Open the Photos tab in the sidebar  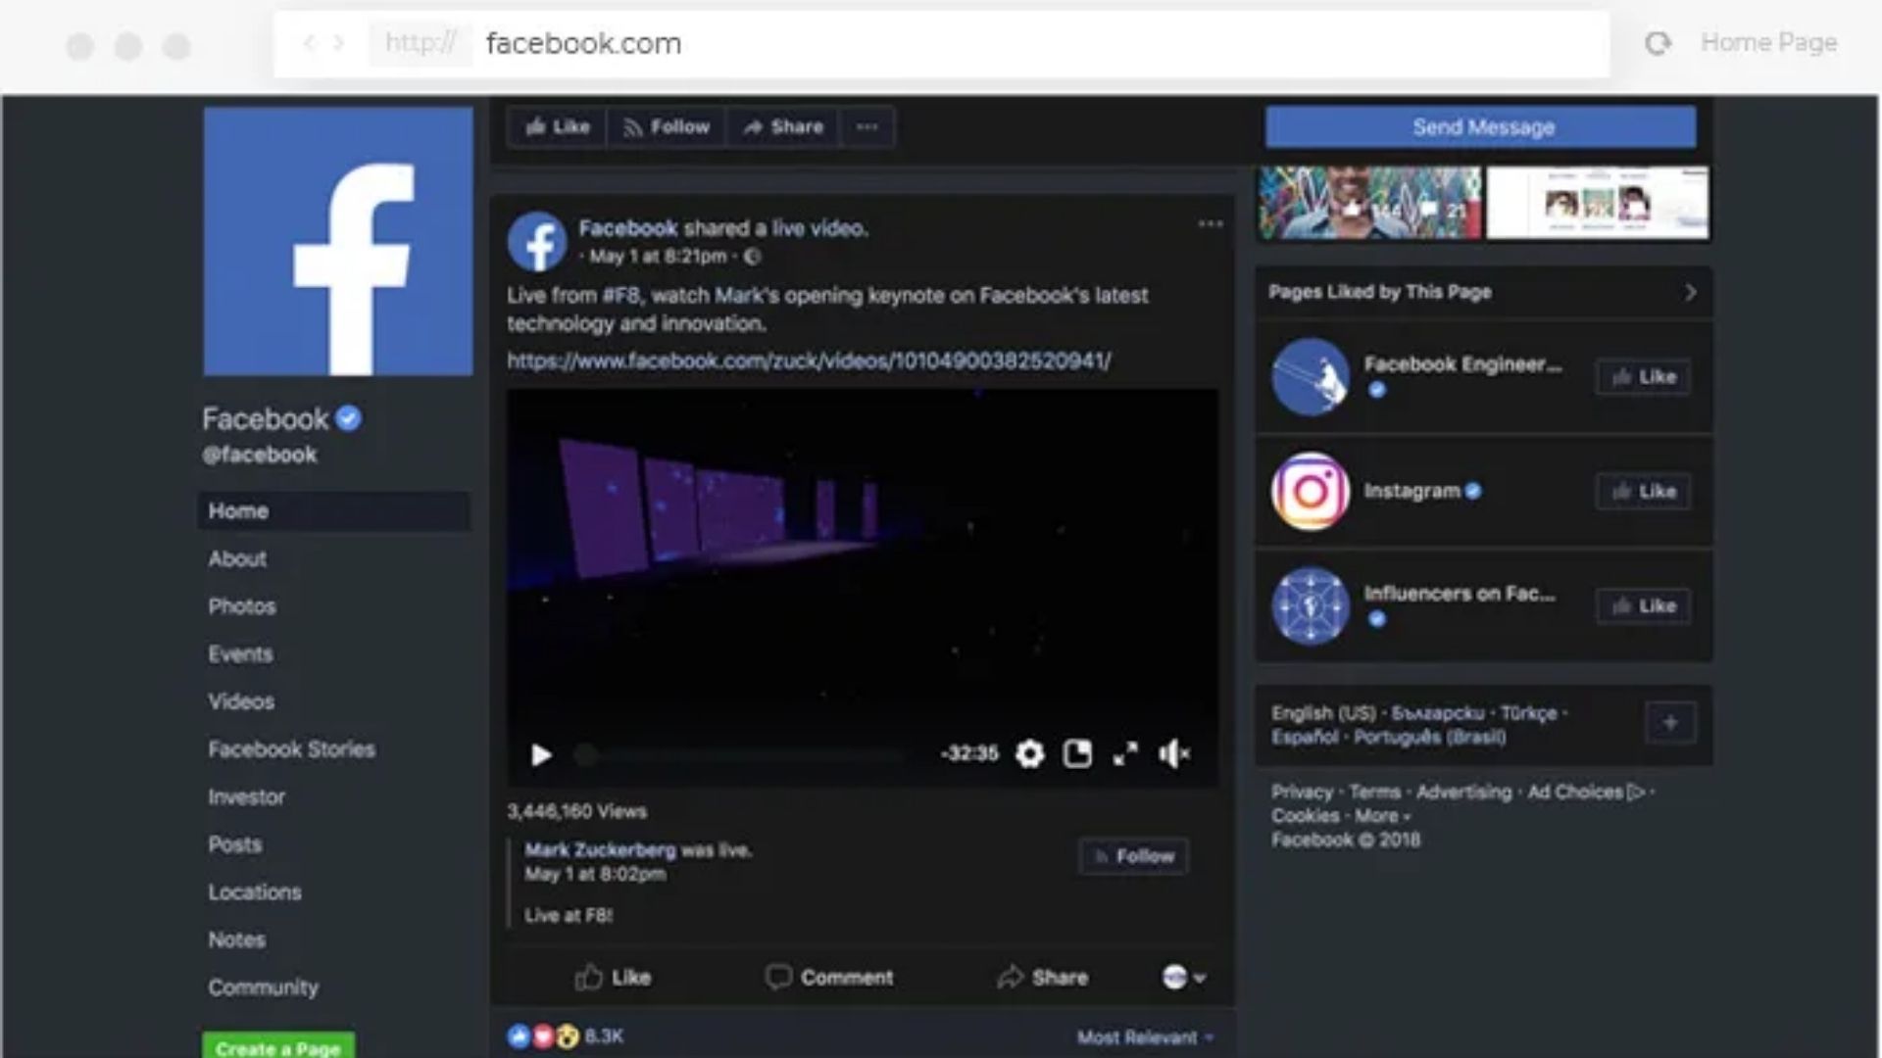pyautogui.click(x=241, y=606)
